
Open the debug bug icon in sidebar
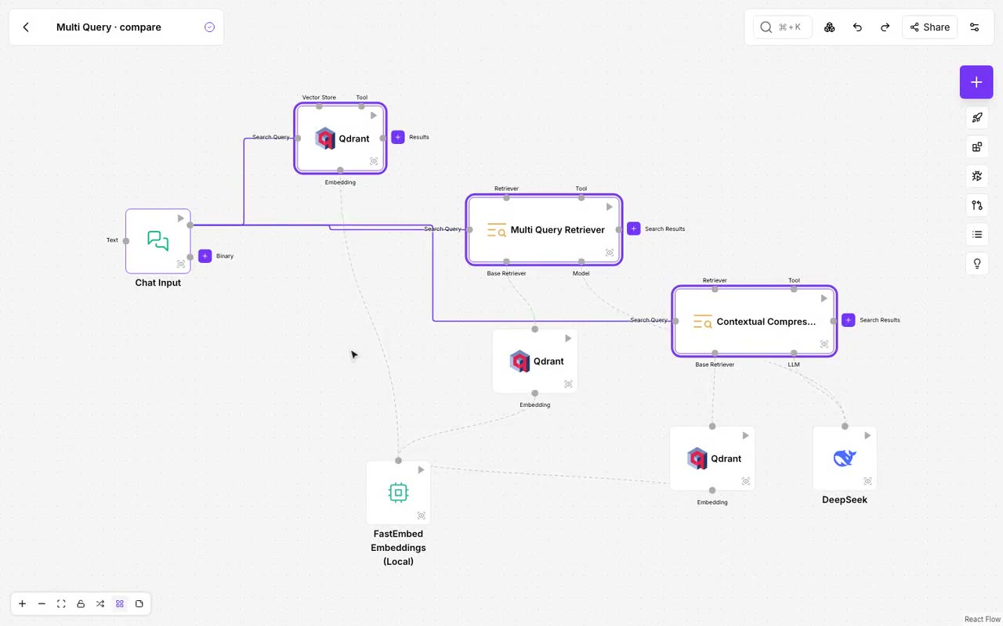[x=977, y=176]
